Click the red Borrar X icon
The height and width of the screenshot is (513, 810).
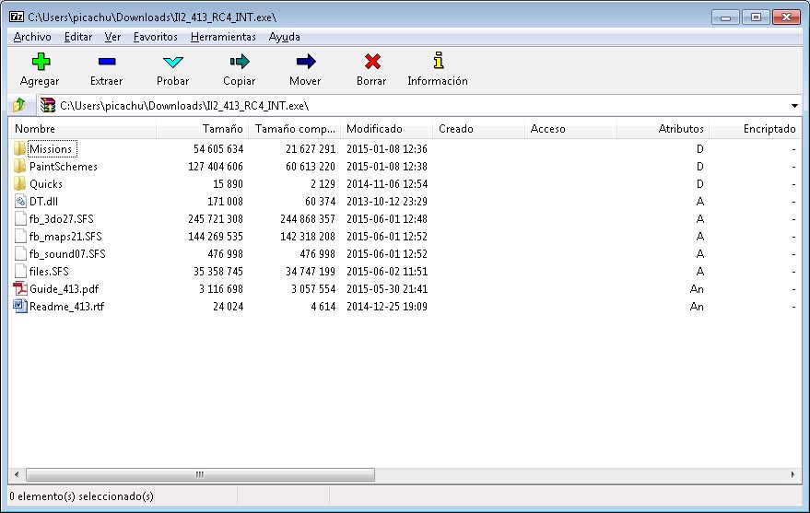(x=372, y=62)
